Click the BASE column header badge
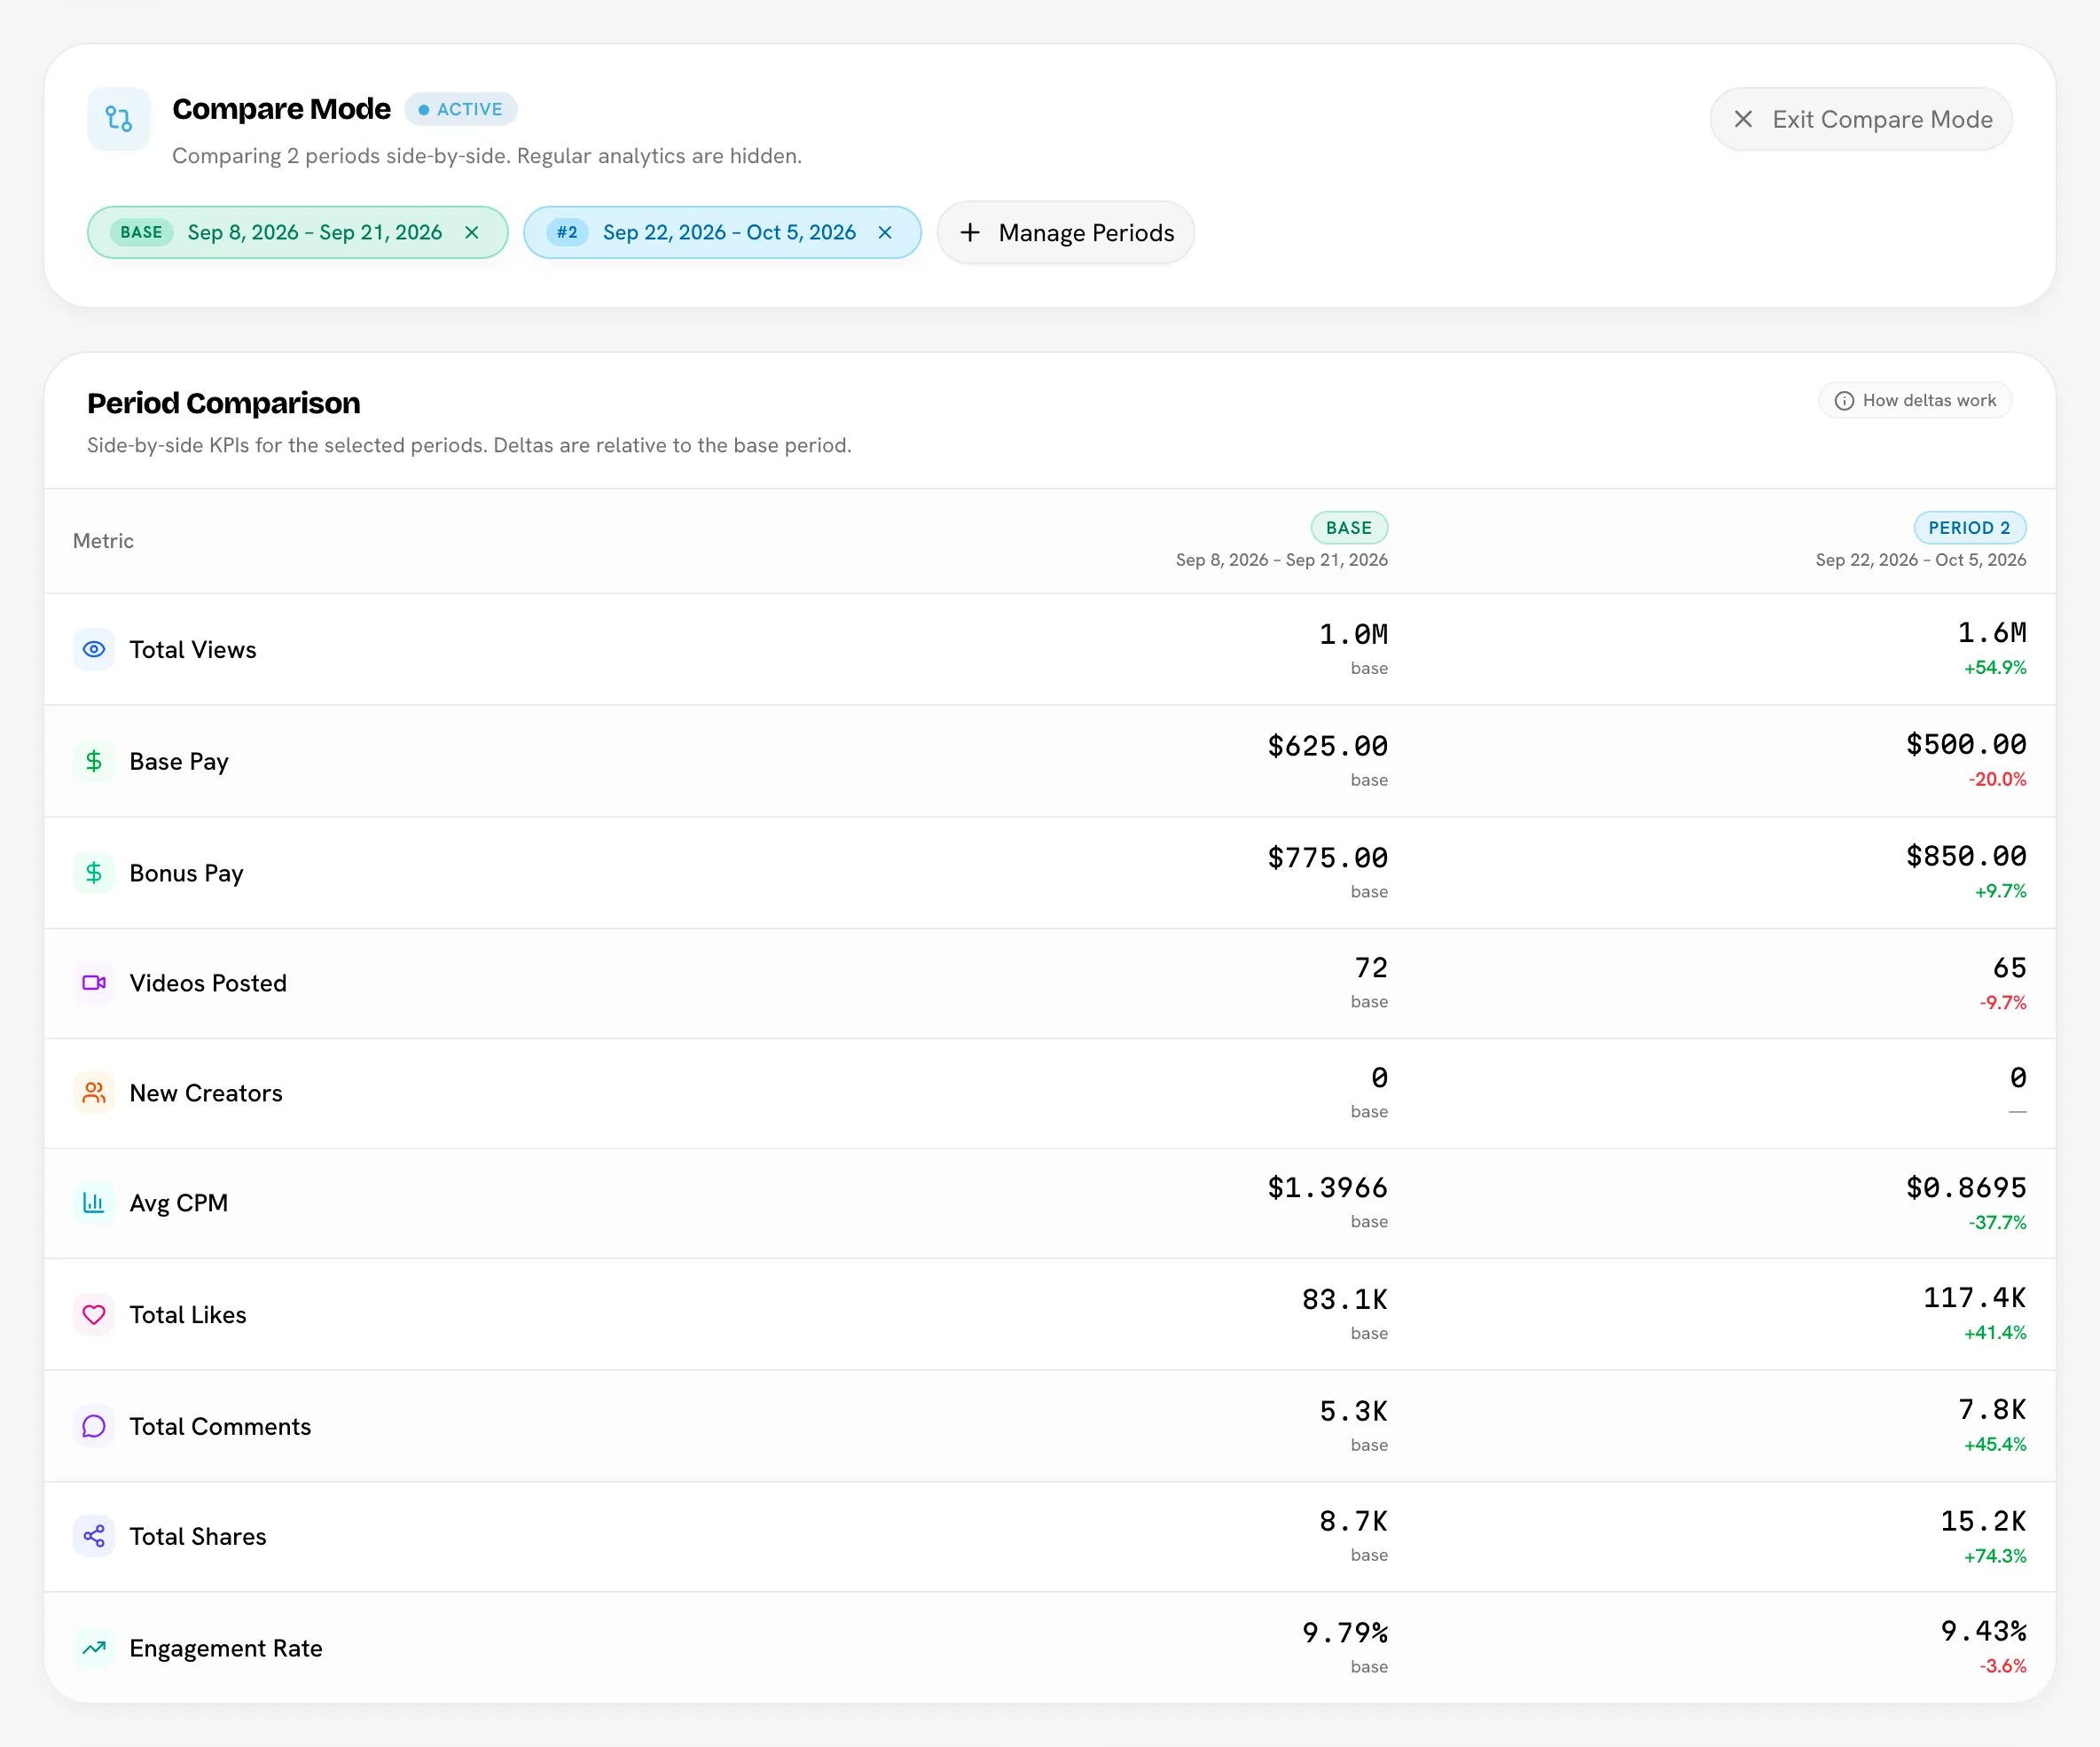The width and height of the screenshot is (2100, 1747). [1349, 528]
